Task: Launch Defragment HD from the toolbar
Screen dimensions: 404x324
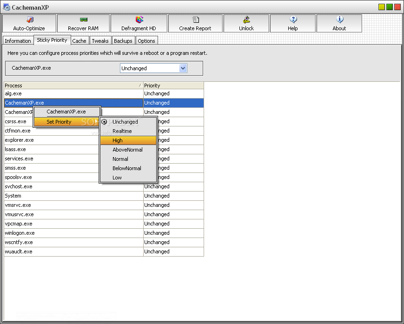Action: (139, 23)
